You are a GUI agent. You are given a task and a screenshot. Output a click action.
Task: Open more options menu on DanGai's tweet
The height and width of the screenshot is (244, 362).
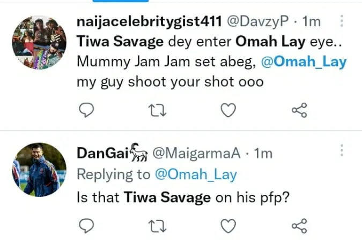(342, 150)
